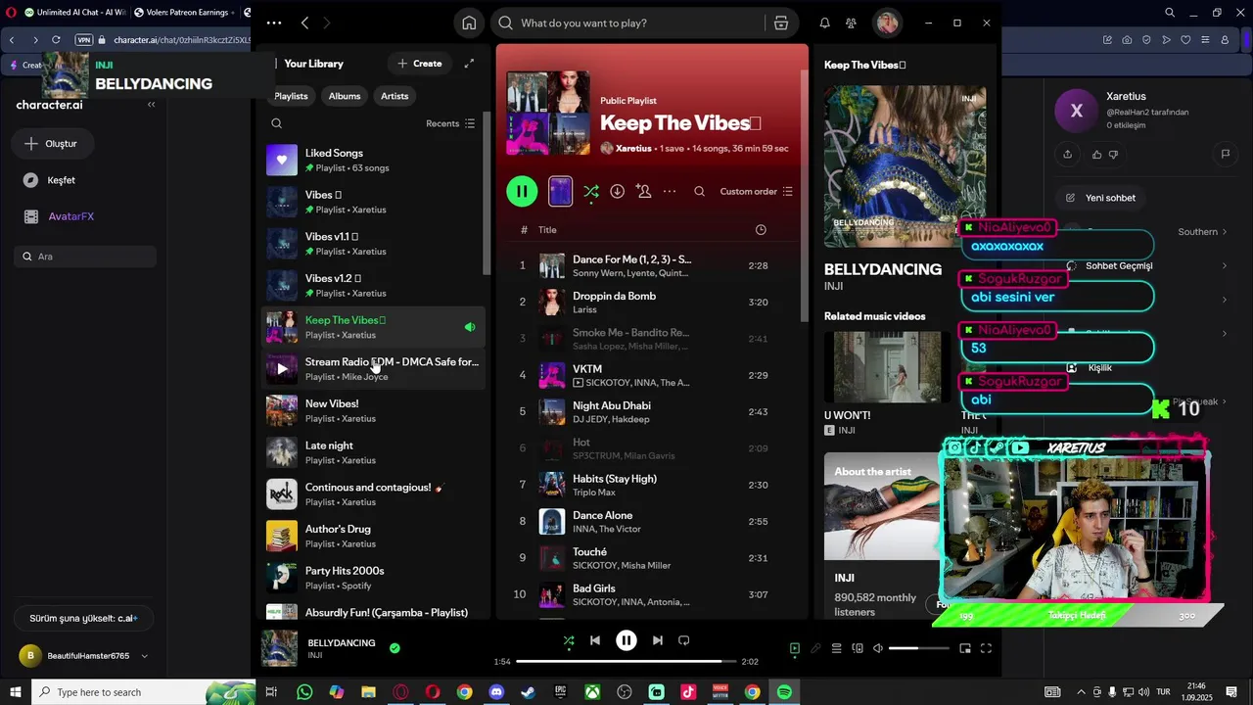Image resolution: width=1253 pixels, height=705 pixels.
Task: Open Spotify three-dot app menu
Action: coord(274,23)
